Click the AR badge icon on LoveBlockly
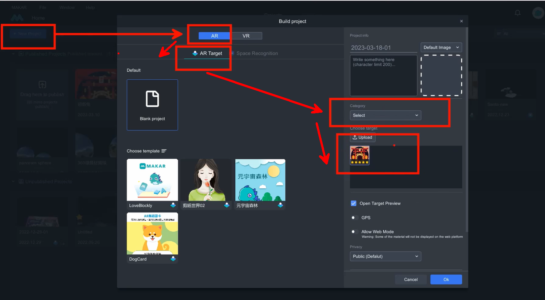 click(x=173, y=205)
